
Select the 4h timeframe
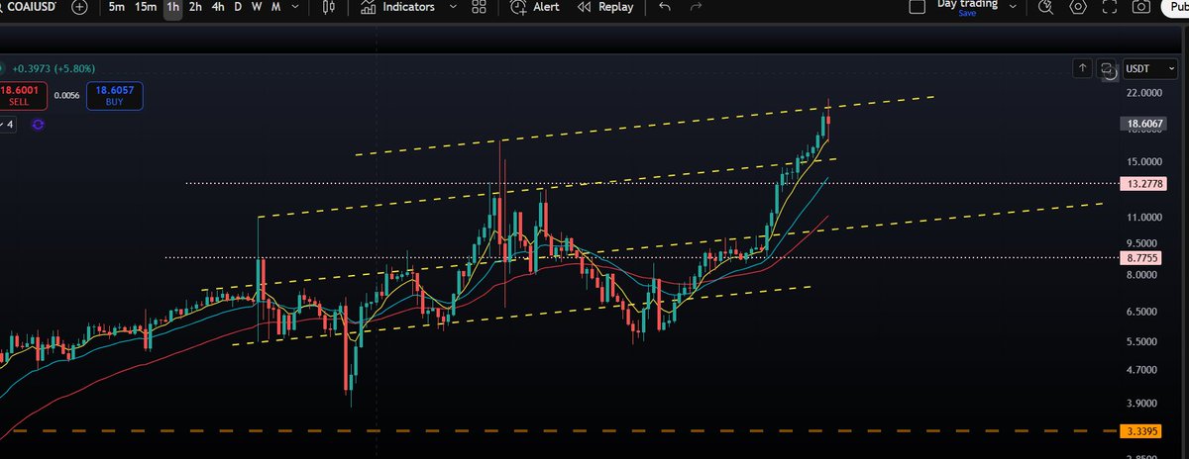[218, 7]
